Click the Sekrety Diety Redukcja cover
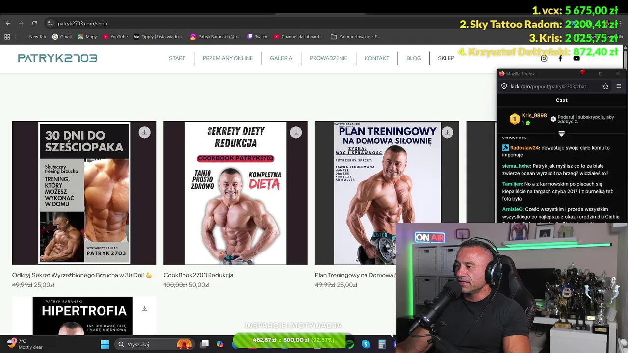Image resolution: width=628 pixels, height=353 pixels. pos(235,193)
